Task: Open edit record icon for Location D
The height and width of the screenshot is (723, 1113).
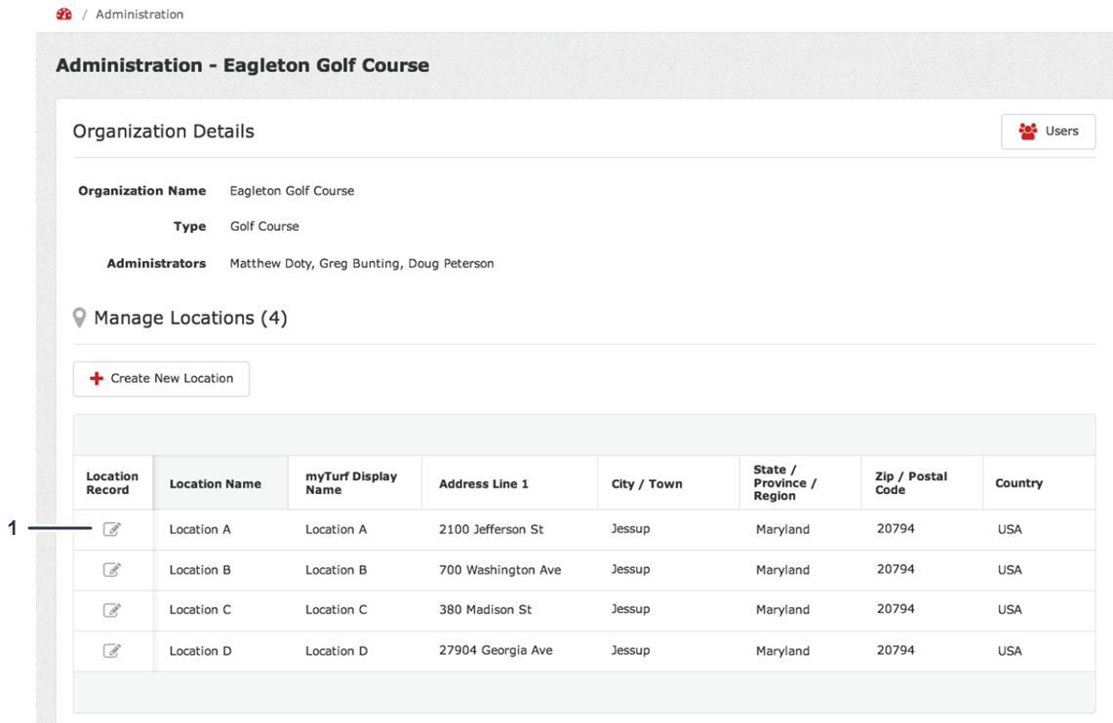Action: [112, 651]
